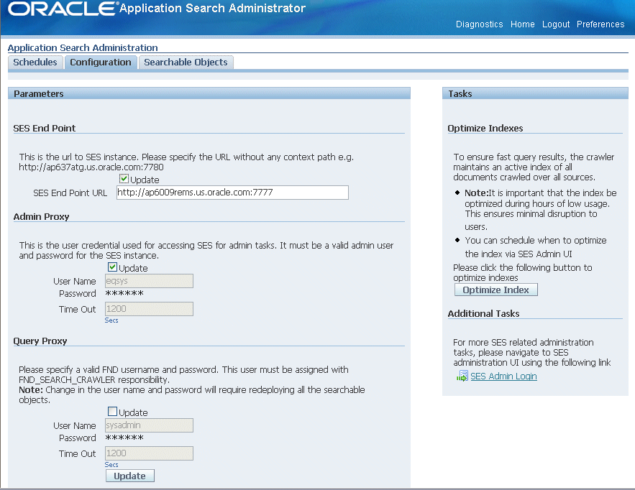The height and width of the screenshot is (490, 635).
Task: Click the Update button at the bottom
Action: click(x=129, y=476)
